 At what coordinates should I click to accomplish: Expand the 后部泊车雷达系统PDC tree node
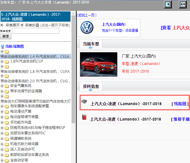(x=2, y=133)
